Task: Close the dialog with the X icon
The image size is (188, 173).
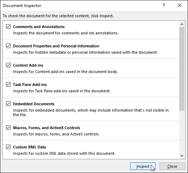Action: (180, 5)
